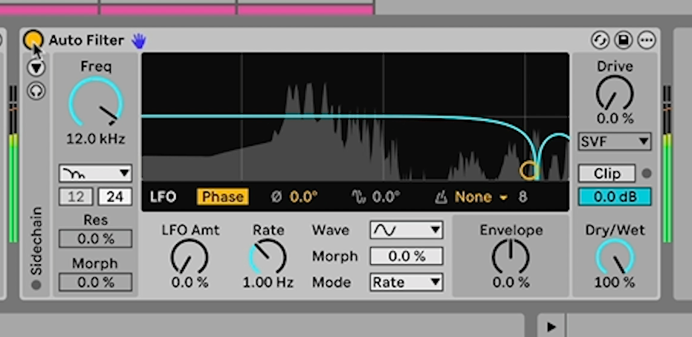This screenshot has height=337, width=692.
Task: Click the Envelope knob
Action: click(x=511, y=256)
